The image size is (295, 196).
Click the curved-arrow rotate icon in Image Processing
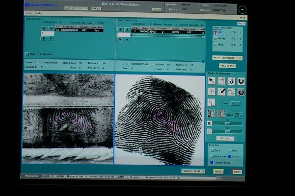click(x=231, y=81)
